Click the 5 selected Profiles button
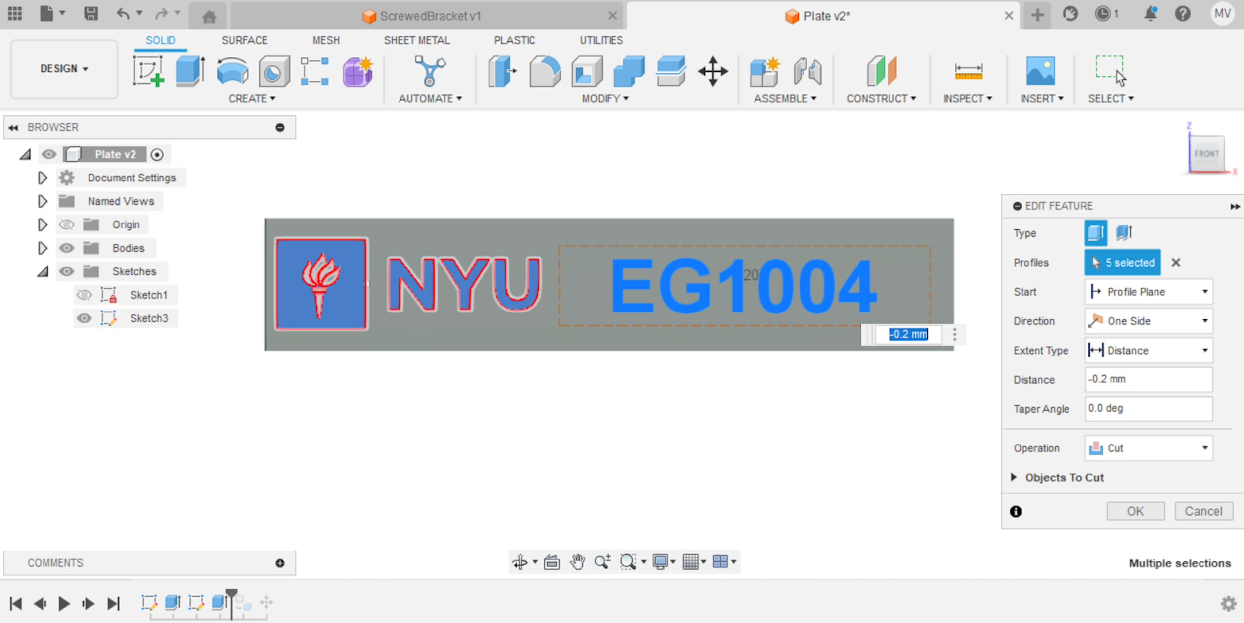Image resolution: width=1244 pixels, height=623 pixels. (x=1122, y=263)
